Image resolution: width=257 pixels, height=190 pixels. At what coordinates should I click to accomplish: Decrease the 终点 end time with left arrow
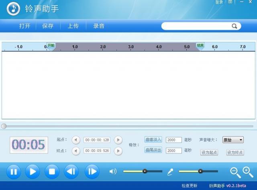(76, 151)
